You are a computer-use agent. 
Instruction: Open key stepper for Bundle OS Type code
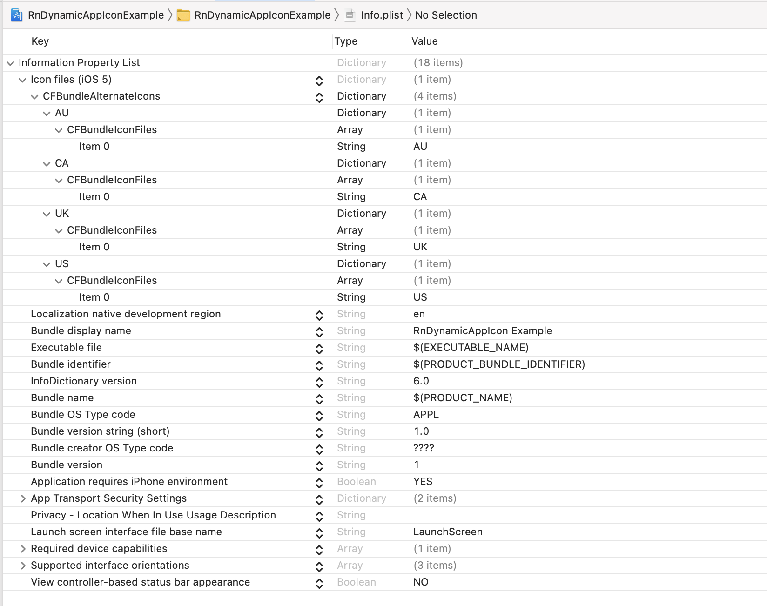319,415
